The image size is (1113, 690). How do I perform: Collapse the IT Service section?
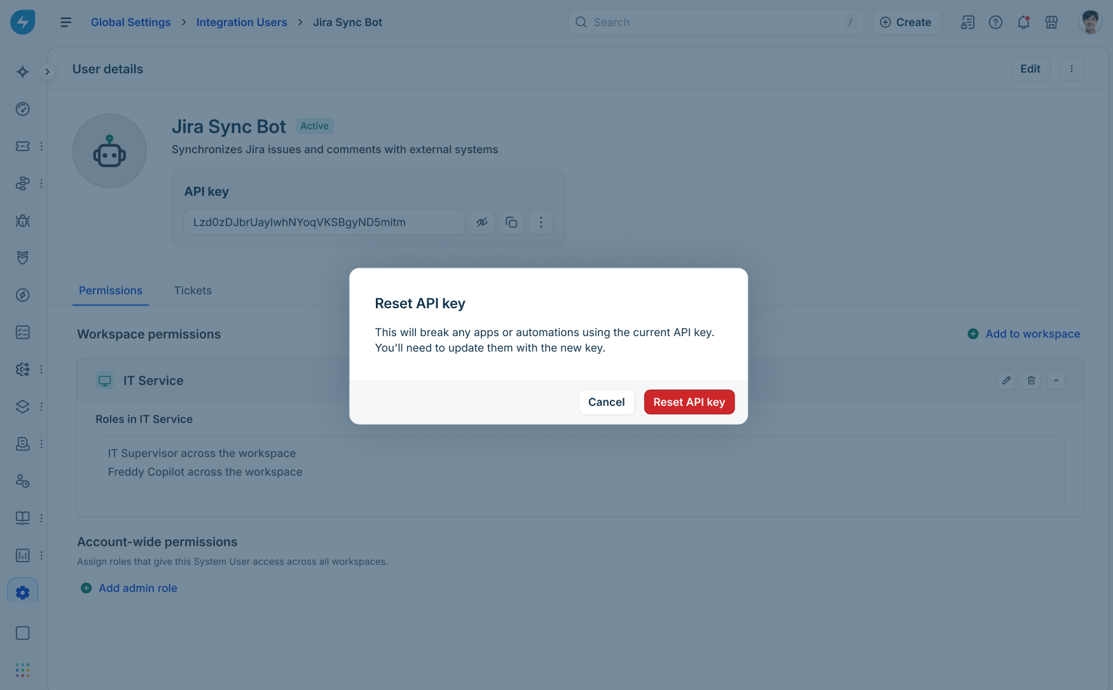tap(1056, 381)
